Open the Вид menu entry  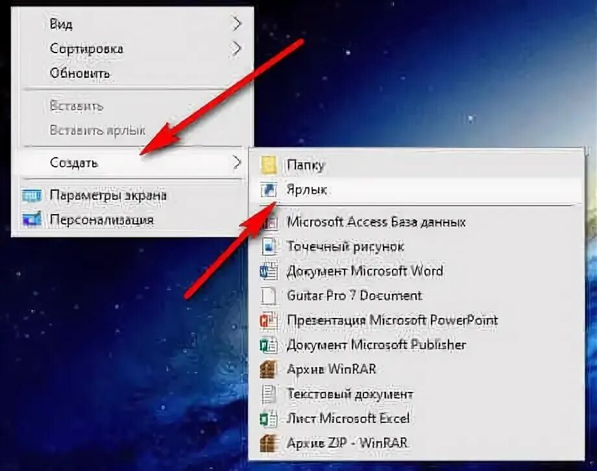click(132, 24)
